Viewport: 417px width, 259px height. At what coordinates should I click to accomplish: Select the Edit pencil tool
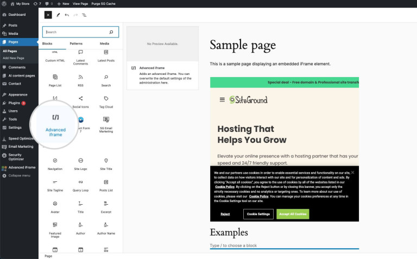coord(58,15)
